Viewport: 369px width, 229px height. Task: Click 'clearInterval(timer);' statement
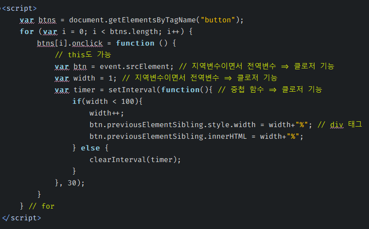135,160
